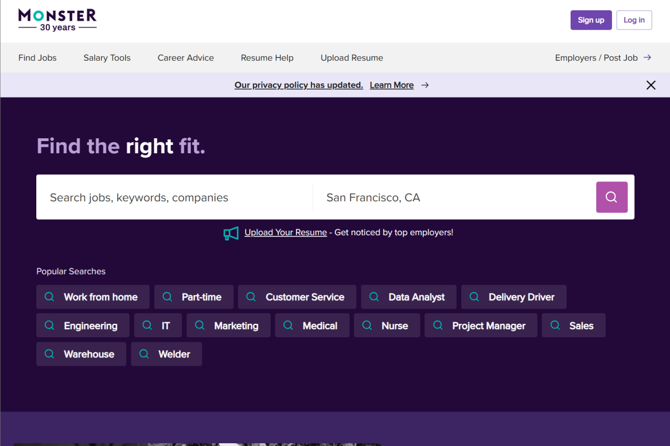
Task: Focus the job keywords search field
Action: (175, 197)
